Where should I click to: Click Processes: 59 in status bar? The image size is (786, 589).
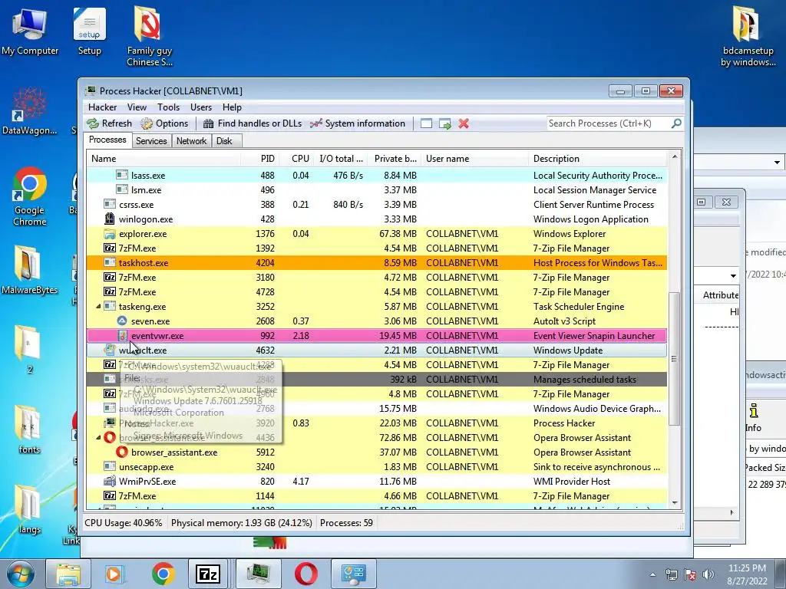coord(346,523)
